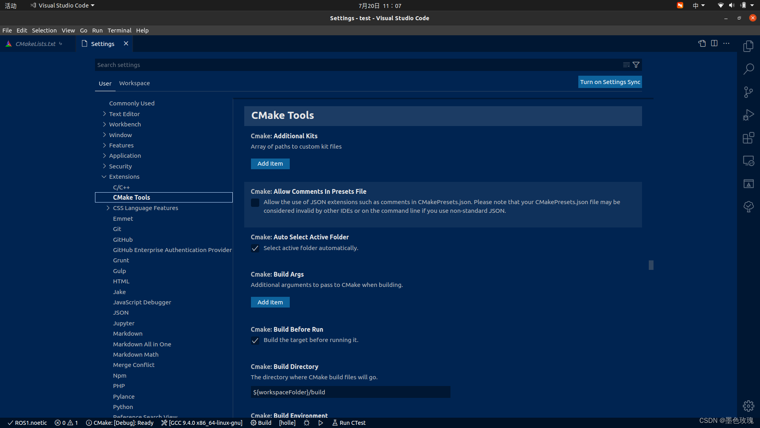This screenshot has height=428, width=760.
Task: Enable Allow Comments In Presets File checkbox
Action: (x=255, y=203)
